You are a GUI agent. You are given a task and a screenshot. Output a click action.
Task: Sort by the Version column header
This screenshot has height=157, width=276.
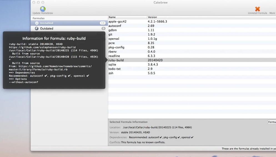click(211, 17)
